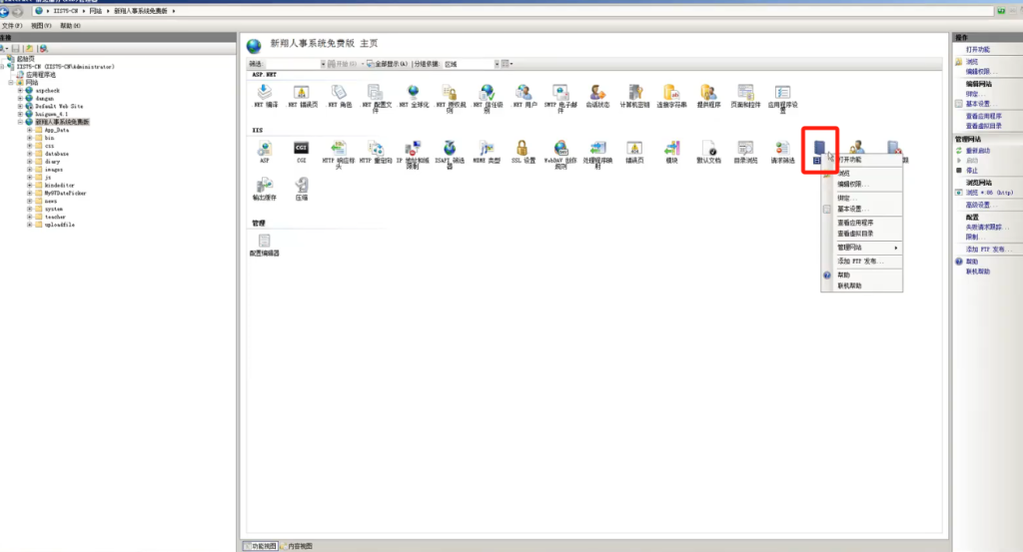Expand the Default Web Site node
Screen dimensions: 1023x552
click(20, 106)
